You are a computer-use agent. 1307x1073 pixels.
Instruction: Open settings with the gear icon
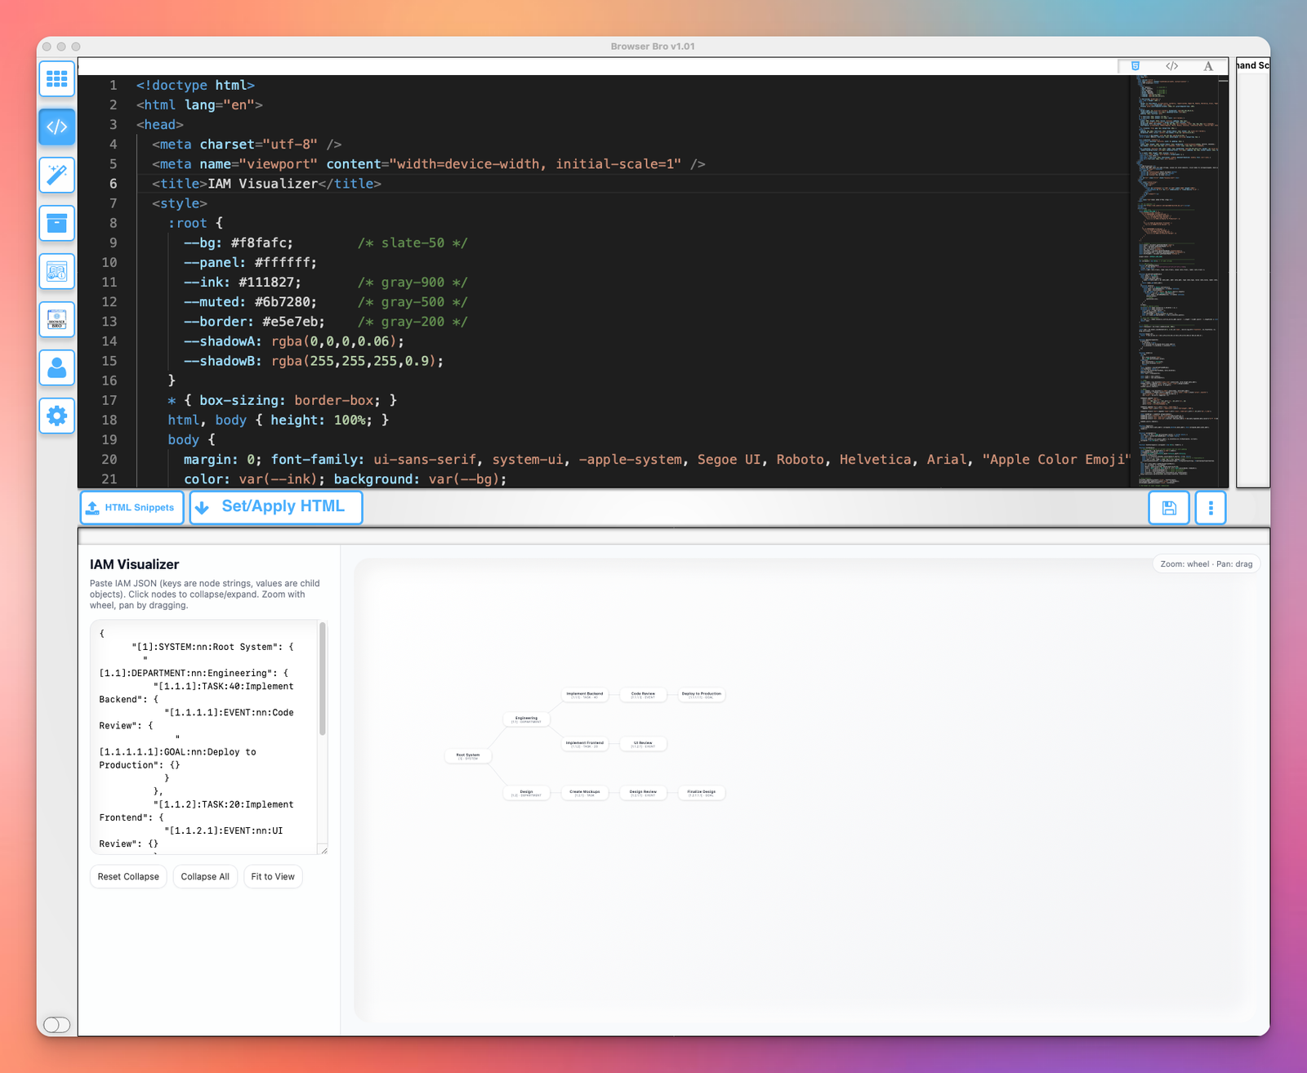(x=56, y=416)
